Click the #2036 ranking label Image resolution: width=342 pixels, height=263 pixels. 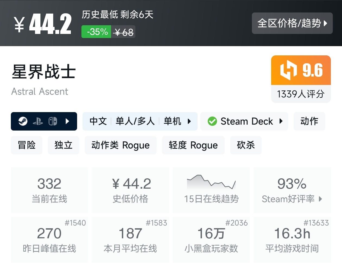click(x=236, y=223)
